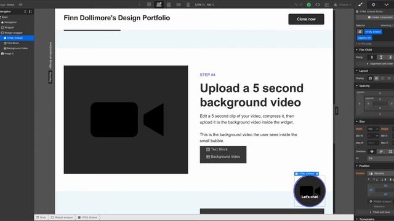Click the Clone now button
Screen dimensions: 394x221
point(306,19)
